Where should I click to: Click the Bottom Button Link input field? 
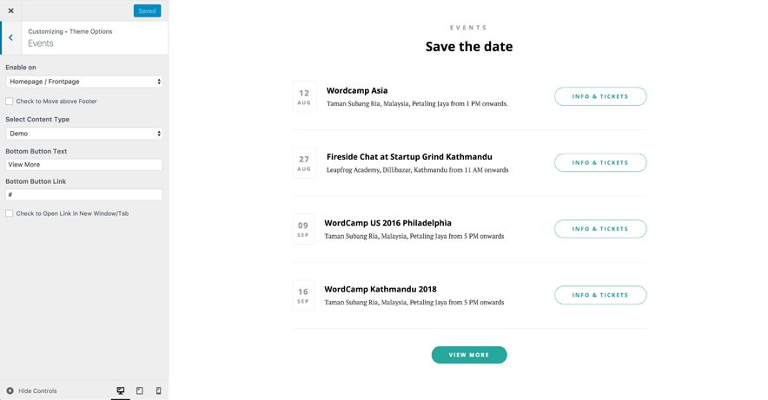pyautogui.click(x=84, y=195)
